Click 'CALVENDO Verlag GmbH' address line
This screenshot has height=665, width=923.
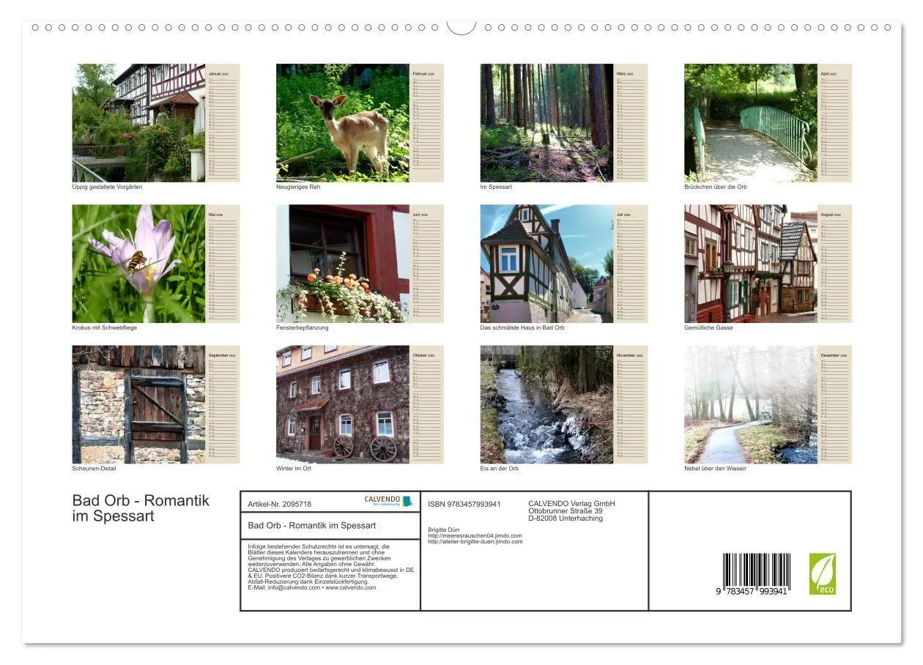[571, 503]
